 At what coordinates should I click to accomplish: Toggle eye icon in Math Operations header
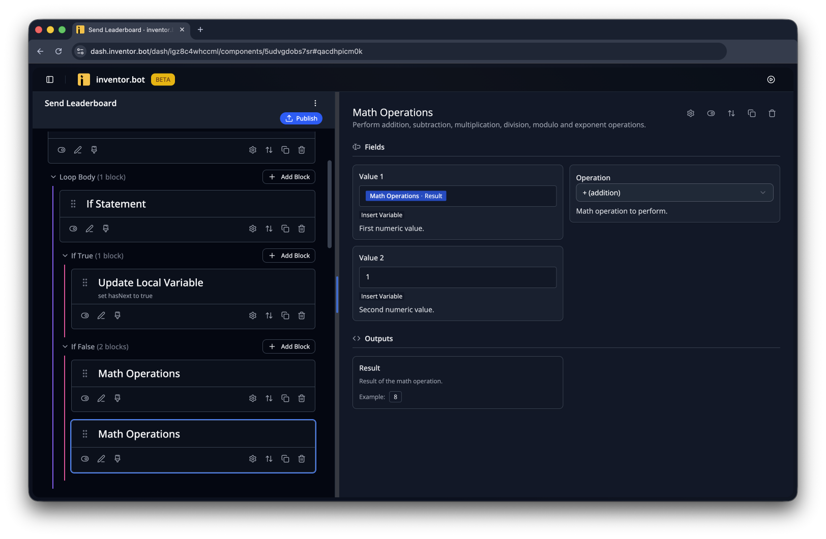click(x=711, y=113)
